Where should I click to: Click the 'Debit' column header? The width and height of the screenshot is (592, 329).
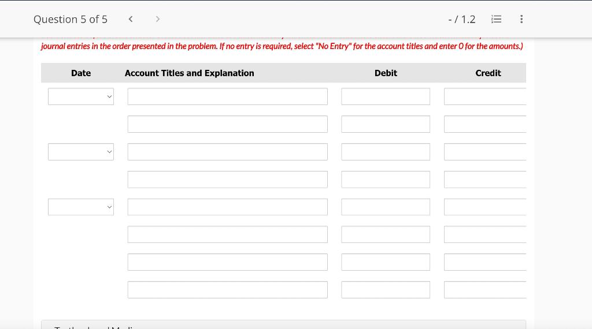[x=386, y=73]
